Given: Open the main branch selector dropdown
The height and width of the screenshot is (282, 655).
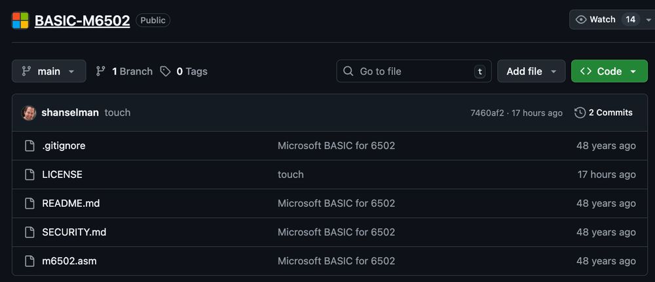Looking at the screenshot, I should 49,71.
